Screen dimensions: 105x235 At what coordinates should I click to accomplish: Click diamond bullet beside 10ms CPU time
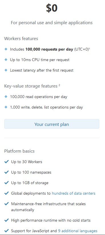[x=6, y=60]
